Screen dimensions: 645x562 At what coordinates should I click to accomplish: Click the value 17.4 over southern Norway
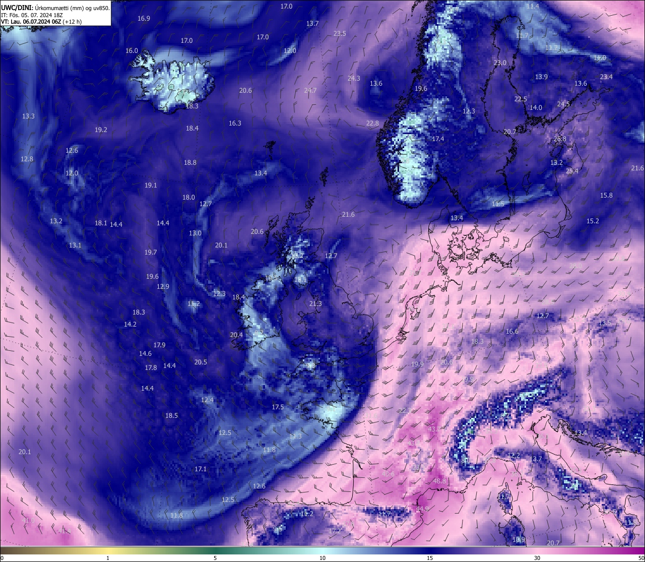(x=438, y=139)
